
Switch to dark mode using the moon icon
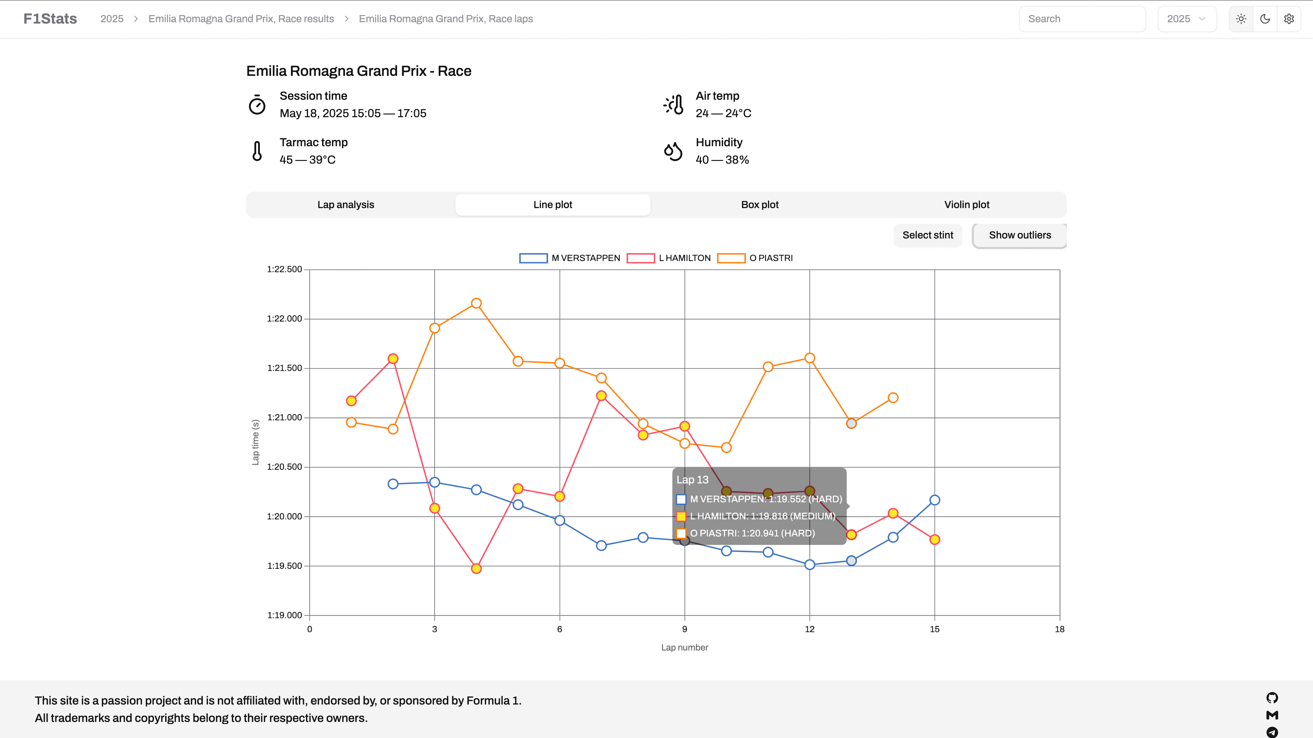click(x=1265, y=19)
